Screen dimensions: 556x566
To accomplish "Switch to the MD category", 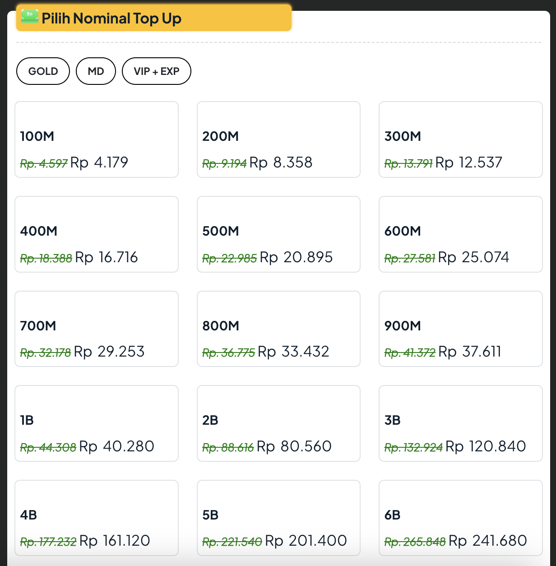I will (x=96, y=71).
